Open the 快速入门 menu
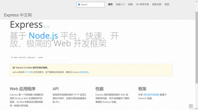Viewport: 198px width, 110px height. pos(120,5)
